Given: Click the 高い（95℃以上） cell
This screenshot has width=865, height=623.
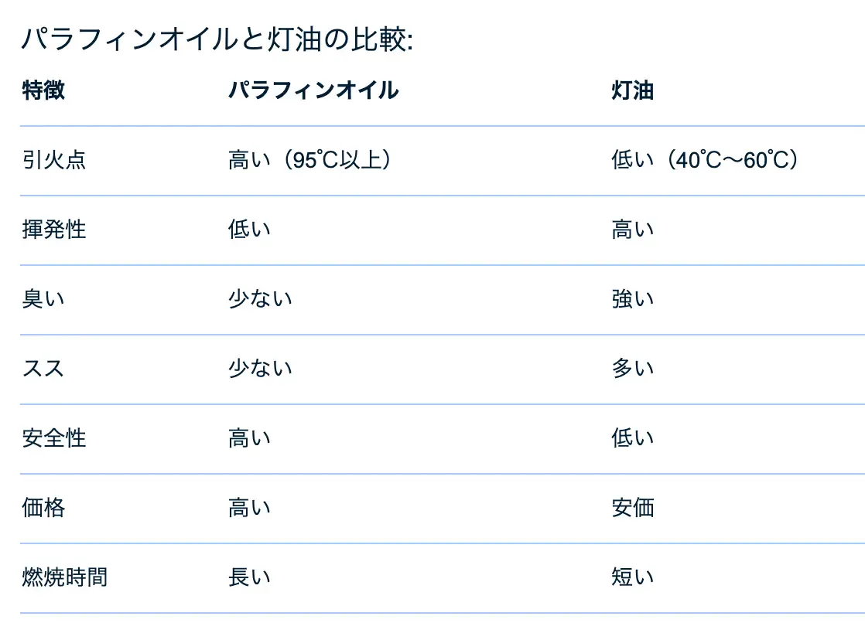Looking at the screenshot, I should [308, 160].
